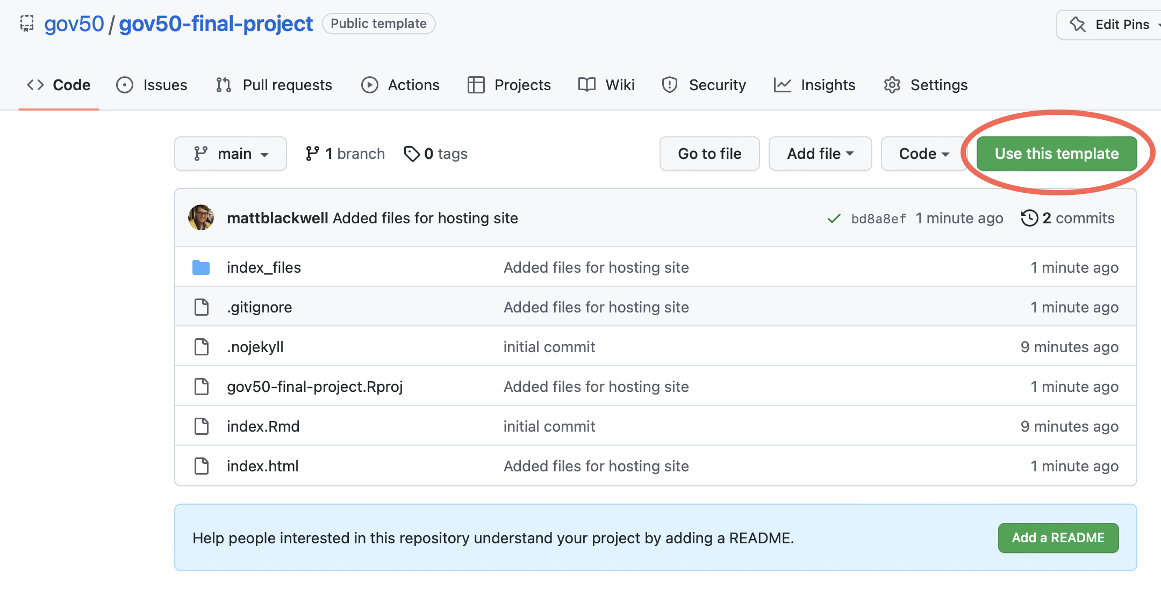Click the 9 minutes ago timestamp for index.Rmd
This screenshot has width=1161, height=597.
pos(1070,426)
